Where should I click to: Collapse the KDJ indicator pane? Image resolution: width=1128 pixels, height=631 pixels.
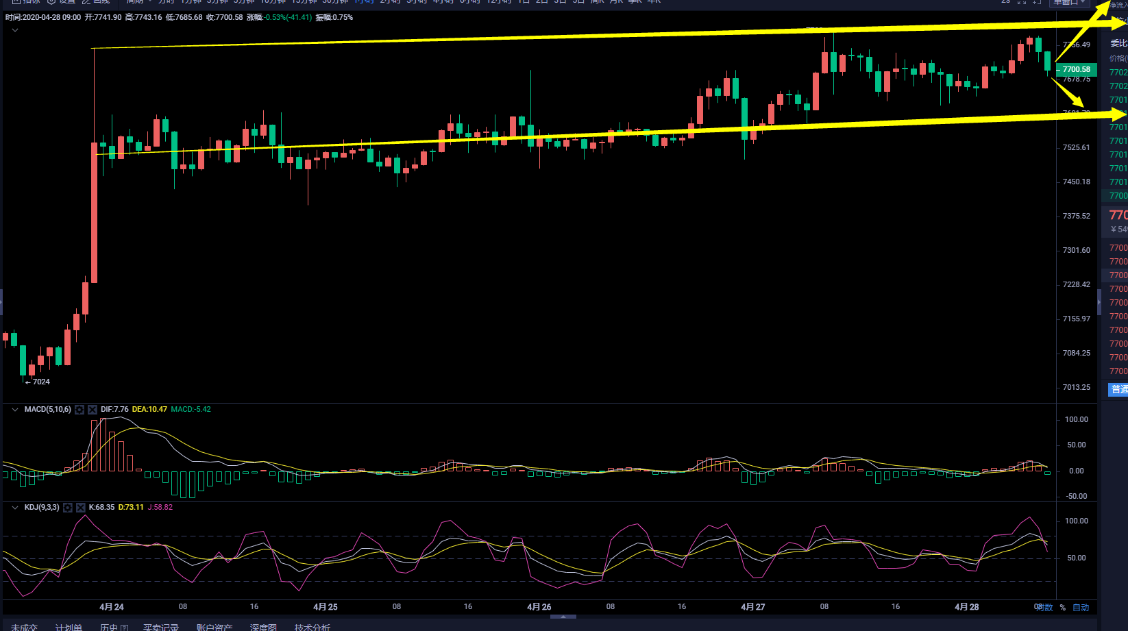(15, 508)
